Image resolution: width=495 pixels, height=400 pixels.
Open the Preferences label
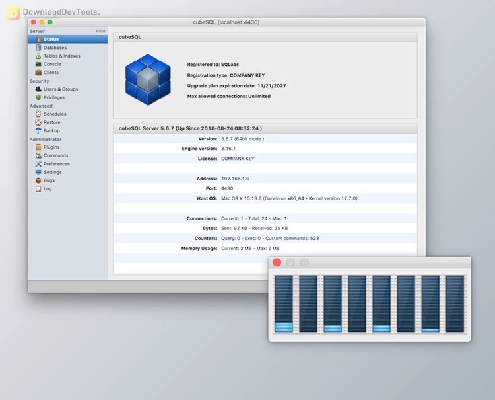tap(57, 164)
